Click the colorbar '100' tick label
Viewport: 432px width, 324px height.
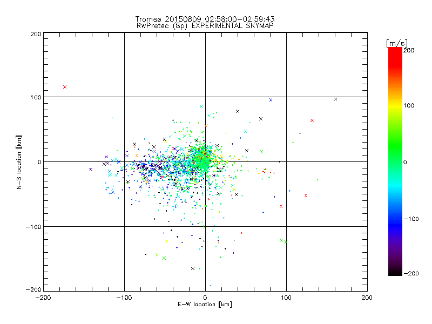409,105
